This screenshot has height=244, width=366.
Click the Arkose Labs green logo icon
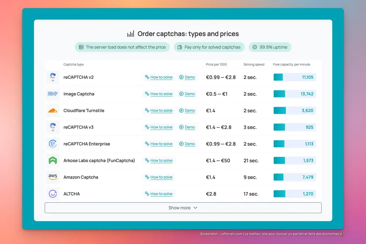pos(53,160)
